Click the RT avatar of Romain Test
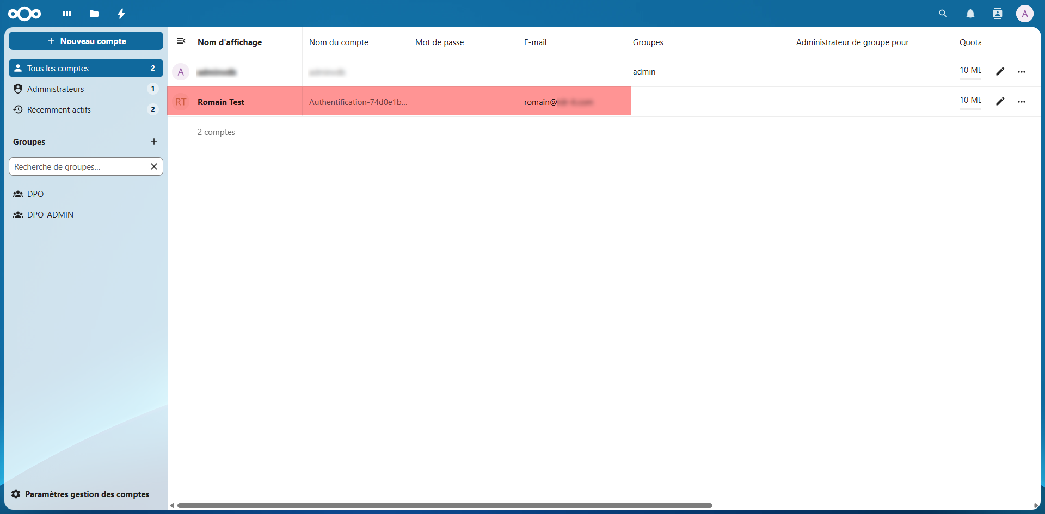1045x514 pixels. (x=181, y=102)
